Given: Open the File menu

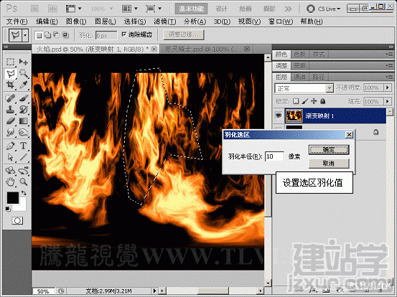Looking at the screenshot, I should [x=17, y=22].
